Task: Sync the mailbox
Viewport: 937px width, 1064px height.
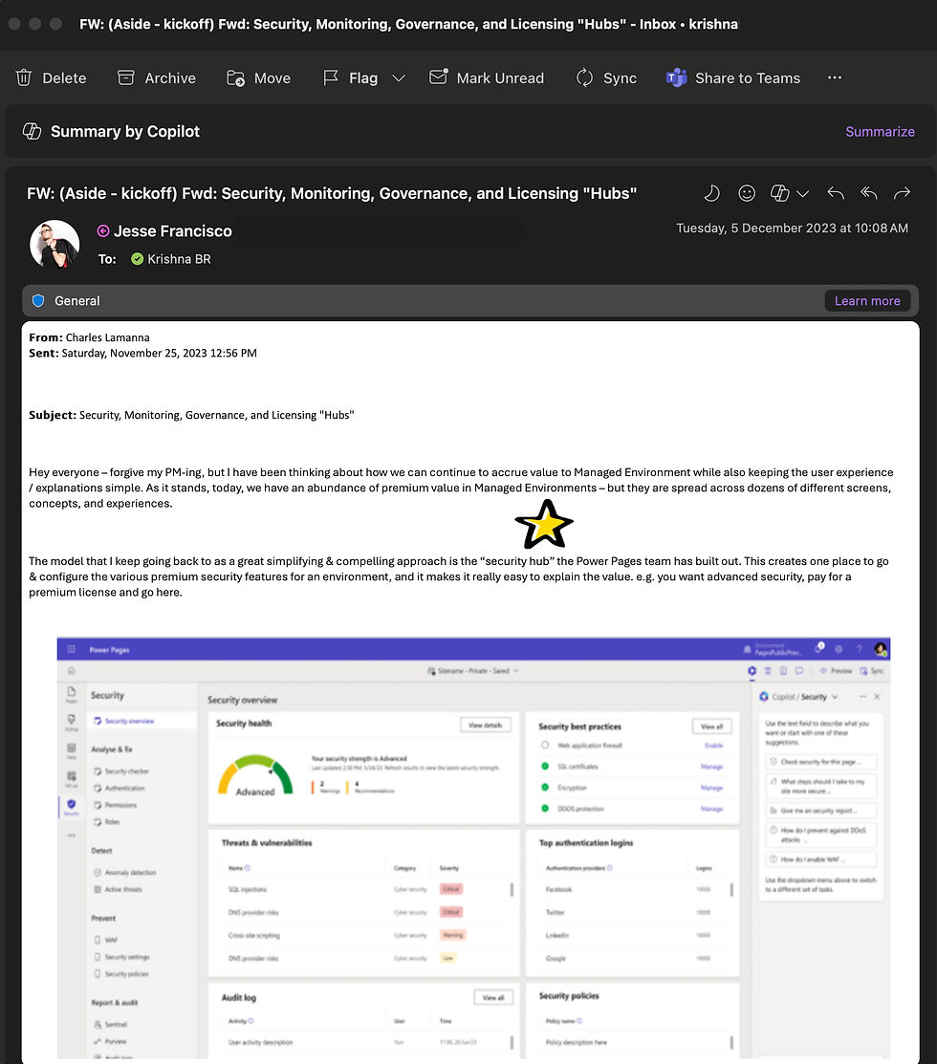Action: (606, 78)
